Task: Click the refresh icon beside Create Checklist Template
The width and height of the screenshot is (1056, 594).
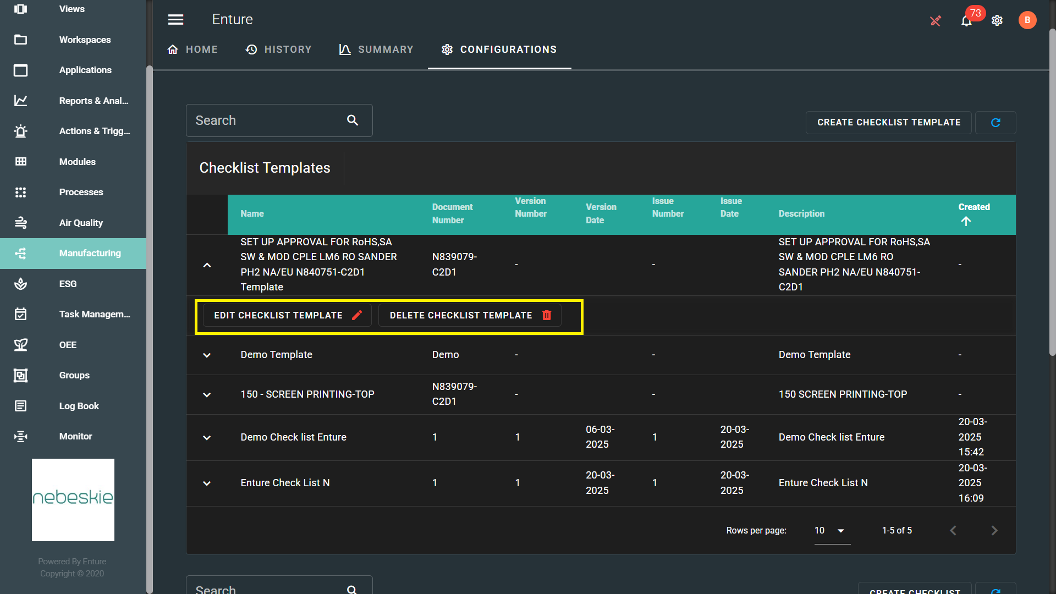Action: [996, 122]
